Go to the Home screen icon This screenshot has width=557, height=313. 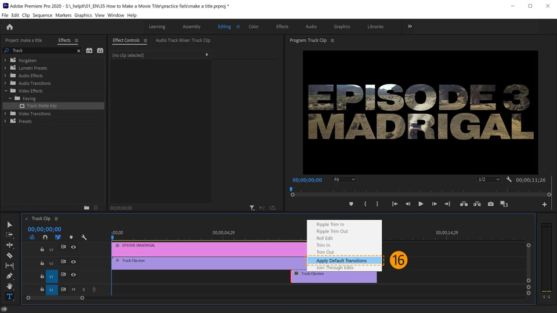(x=10, y=27)
